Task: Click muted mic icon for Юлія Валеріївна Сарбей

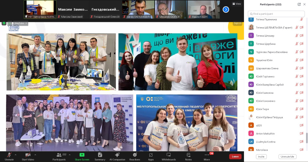Action: coord(297,84)
